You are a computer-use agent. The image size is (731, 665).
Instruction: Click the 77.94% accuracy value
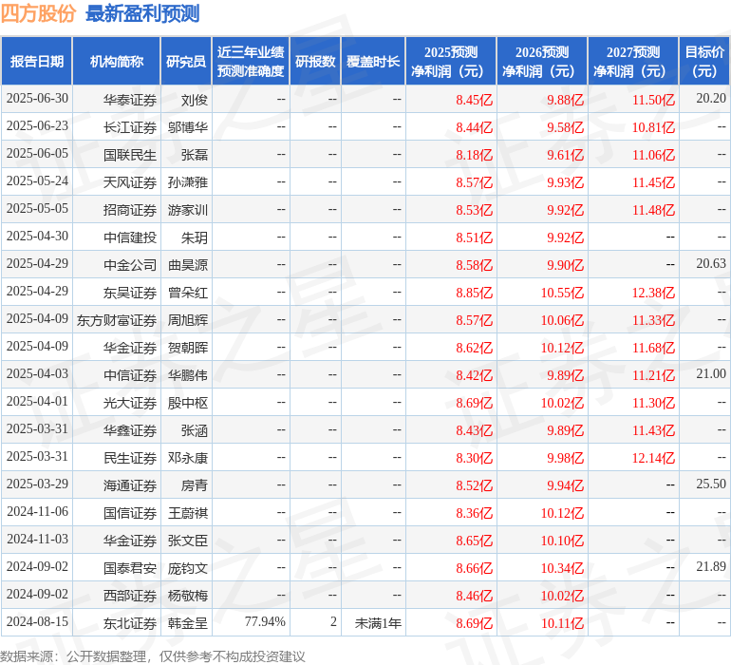click(x=265, y=621)
